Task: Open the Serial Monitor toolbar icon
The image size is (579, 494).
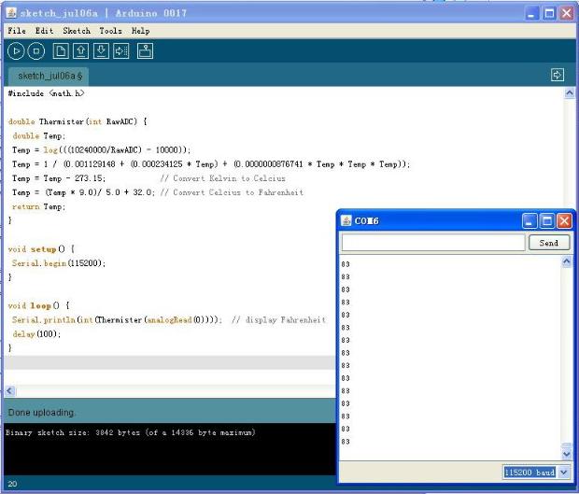Action: pos(145,51)
